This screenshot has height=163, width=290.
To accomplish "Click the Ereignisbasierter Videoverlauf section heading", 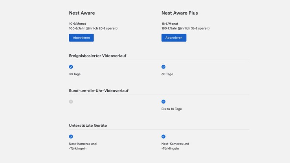I will pyautogui.click(x=97, y=56).
